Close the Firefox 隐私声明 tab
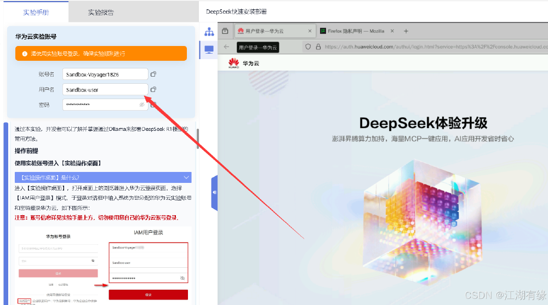548x305 pixels. [x=392, y=31]
